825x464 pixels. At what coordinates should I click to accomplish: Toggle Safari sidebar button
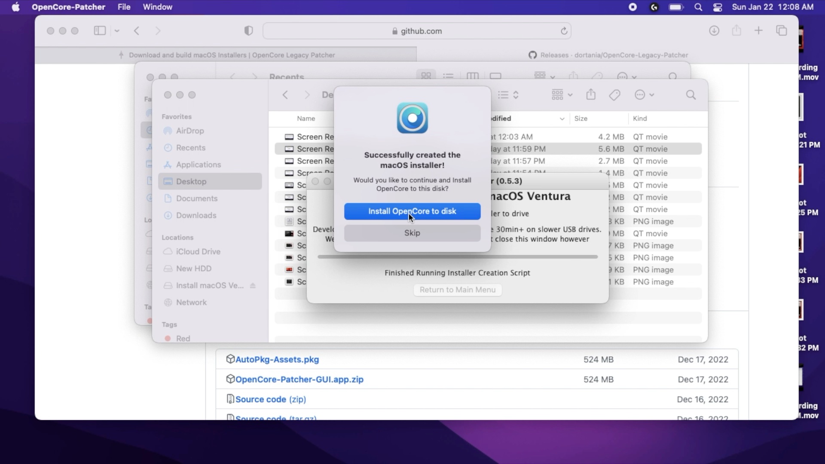click(x=100, y=31)
